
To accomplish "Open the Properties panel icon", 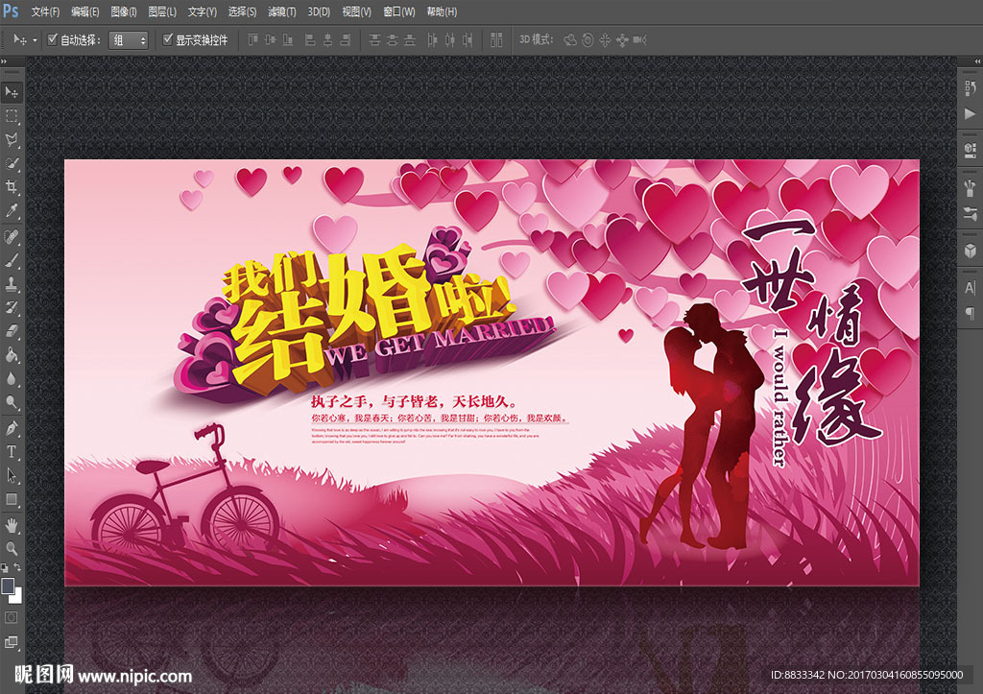I will (x=970, y=150).
